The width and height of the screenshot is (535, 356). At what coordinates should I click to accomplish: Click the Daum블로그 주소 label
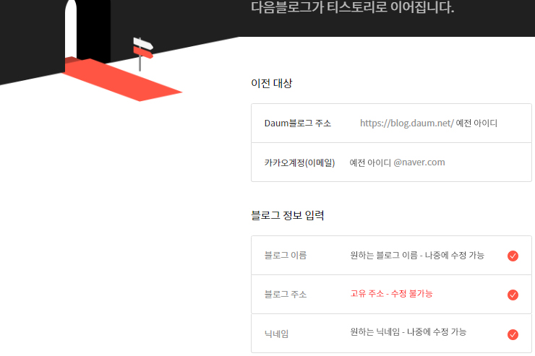[x=298, y=123]
